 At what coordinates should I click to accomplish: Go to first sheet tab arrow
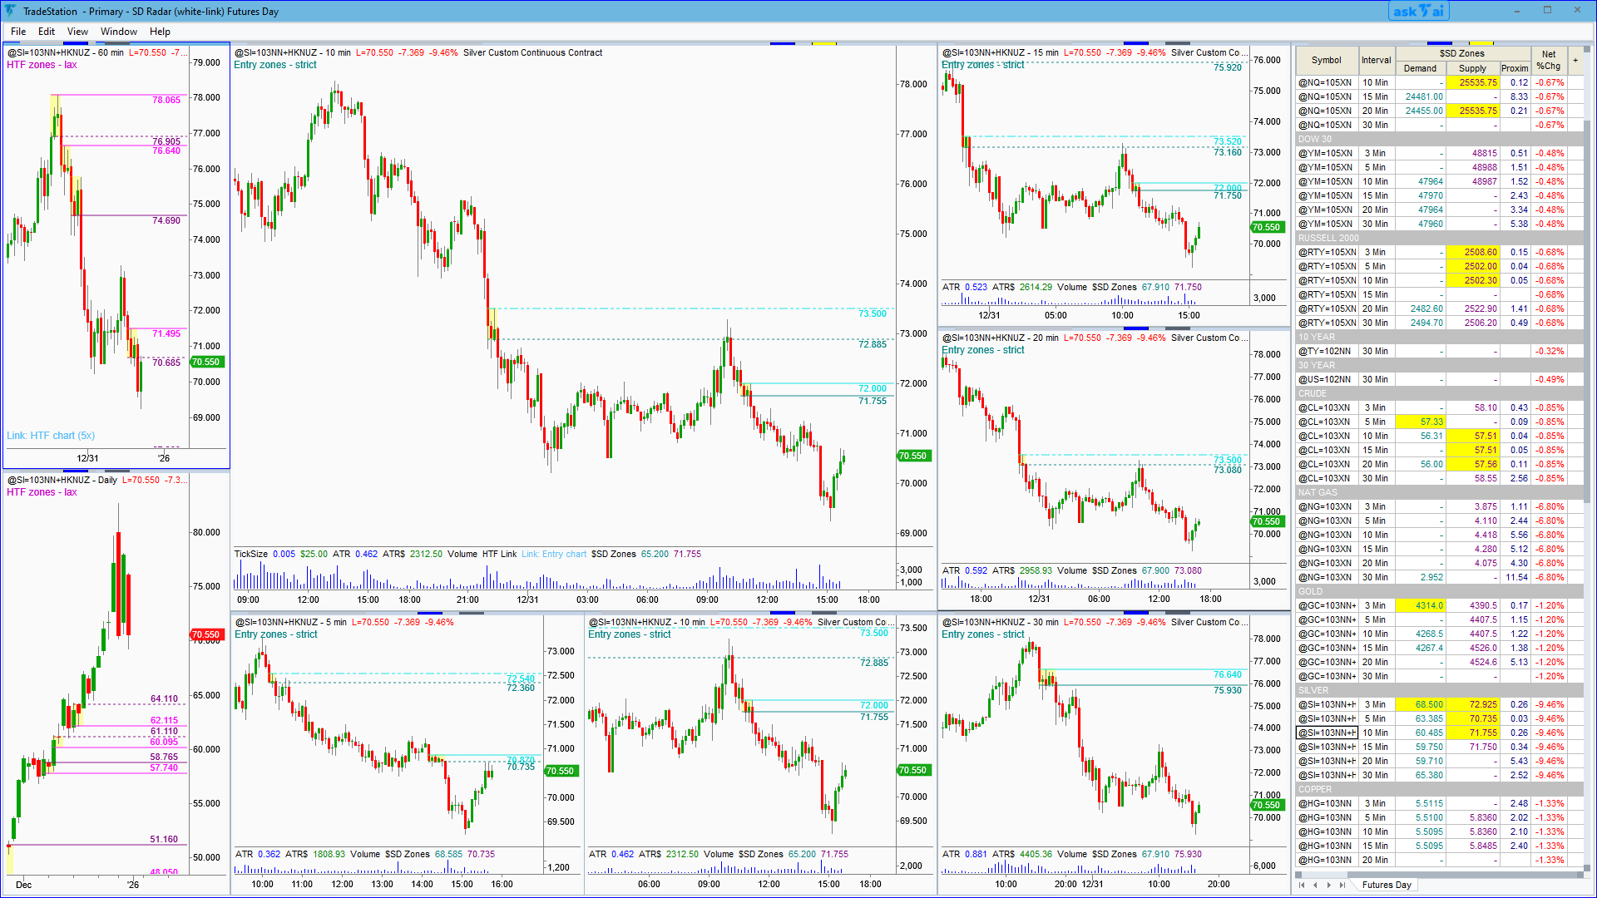coord(1302,885)
